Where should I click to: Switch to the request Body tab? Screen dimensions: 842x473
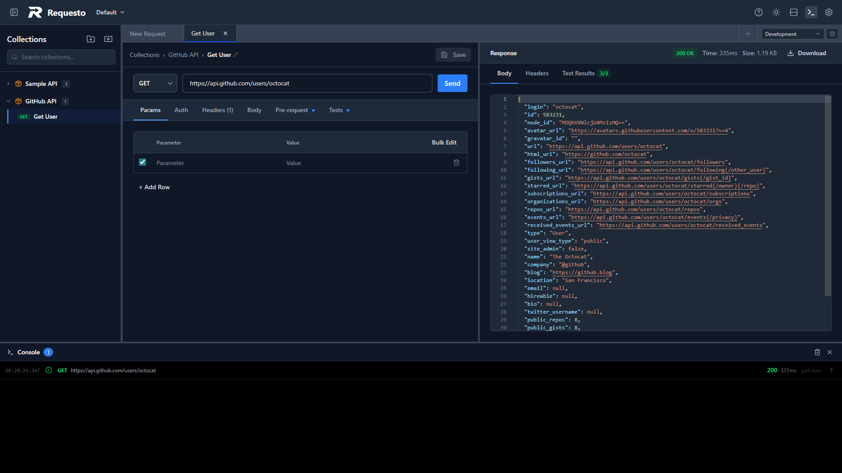254,110
